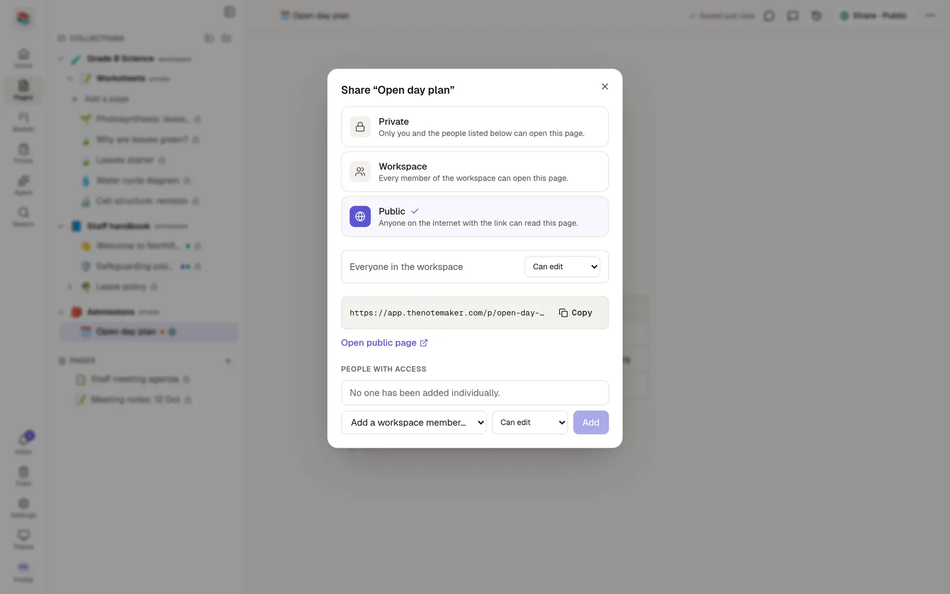Open the Staff meeting agenda page

tap(135, 379)
